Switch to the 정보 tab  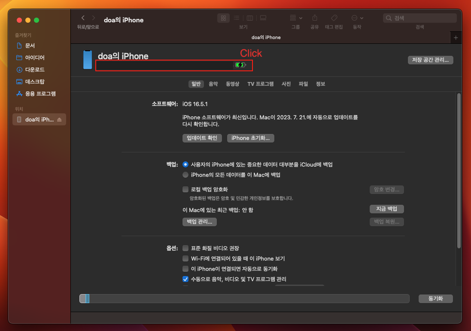pyautogui.click(x=320, y=84)
